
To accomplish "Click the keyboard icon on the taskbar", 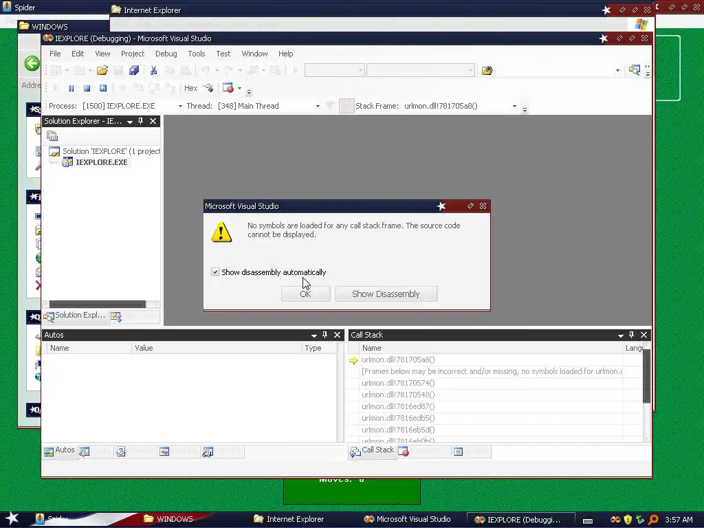I will click(588, 521).
